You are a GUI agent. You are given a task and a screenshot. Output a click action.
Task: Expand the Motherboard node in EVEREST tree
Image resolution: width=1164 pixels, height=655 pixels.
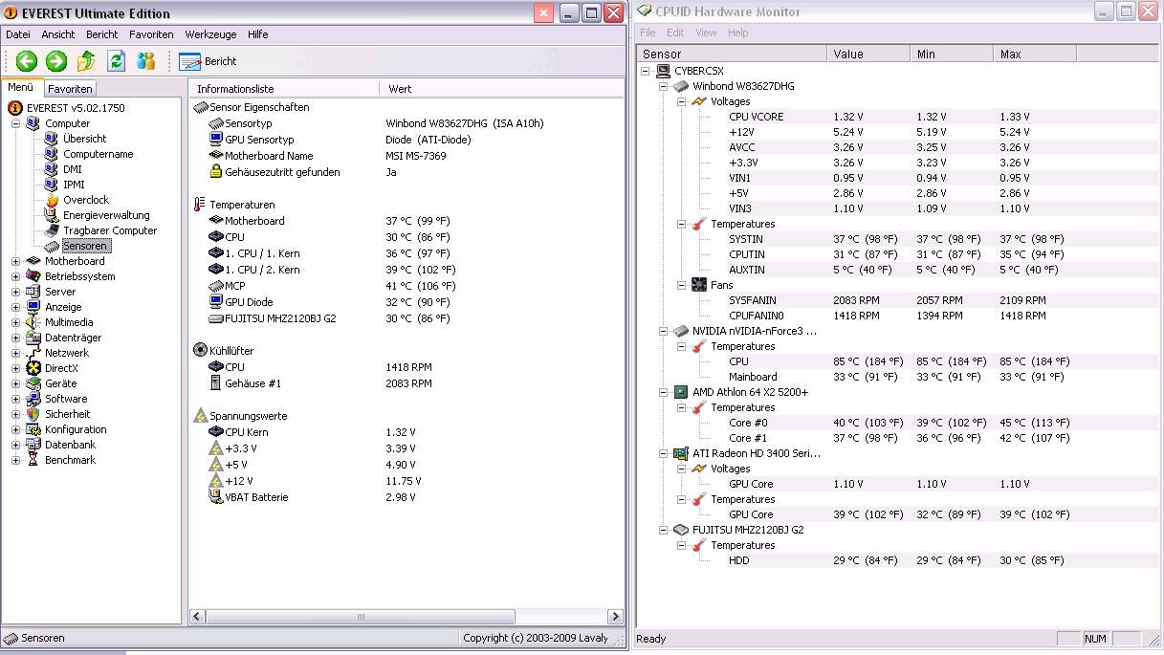pyautogui.click(x=16, y=261)
